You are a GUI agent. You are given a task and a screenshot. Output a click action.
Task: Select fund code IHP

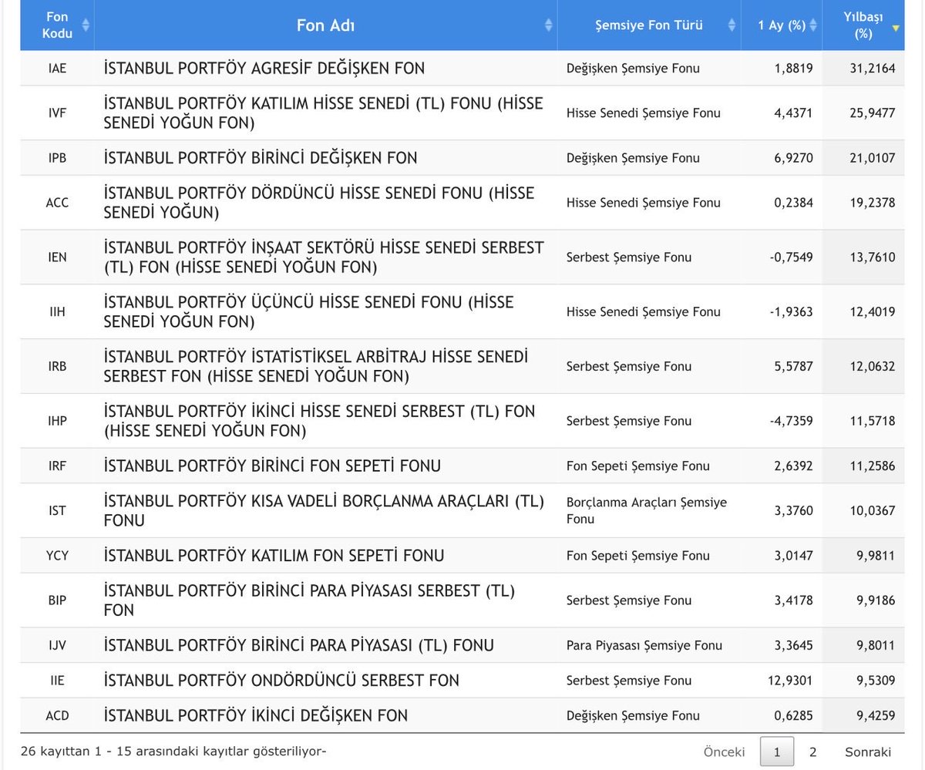tap(57, 421)
